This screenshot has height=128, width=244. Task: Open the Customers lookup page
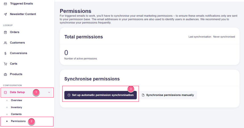pyautogui.click(x=17, y=43)
